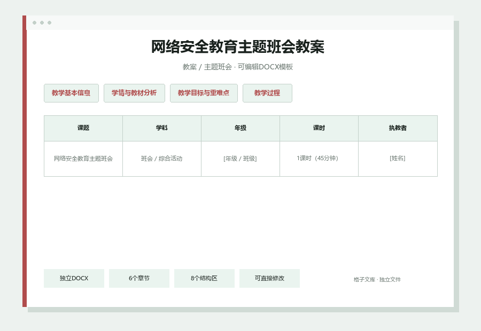Select the cell 班会 / 综合活动

click(162, 159)
